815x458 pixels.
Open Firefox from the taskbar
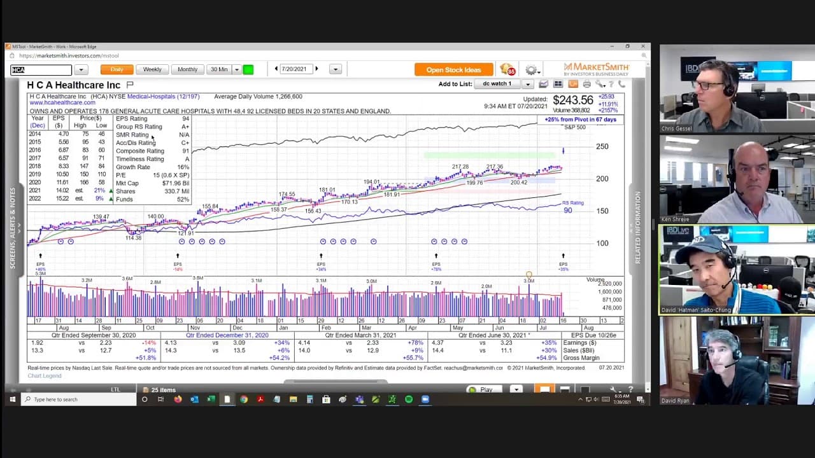(178, 399)
